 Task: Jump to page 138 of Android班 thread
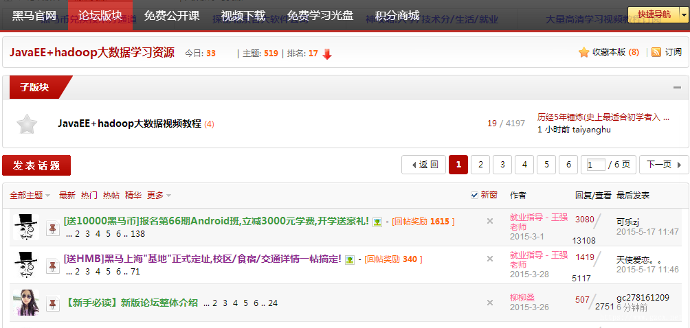tap(137, 233)
